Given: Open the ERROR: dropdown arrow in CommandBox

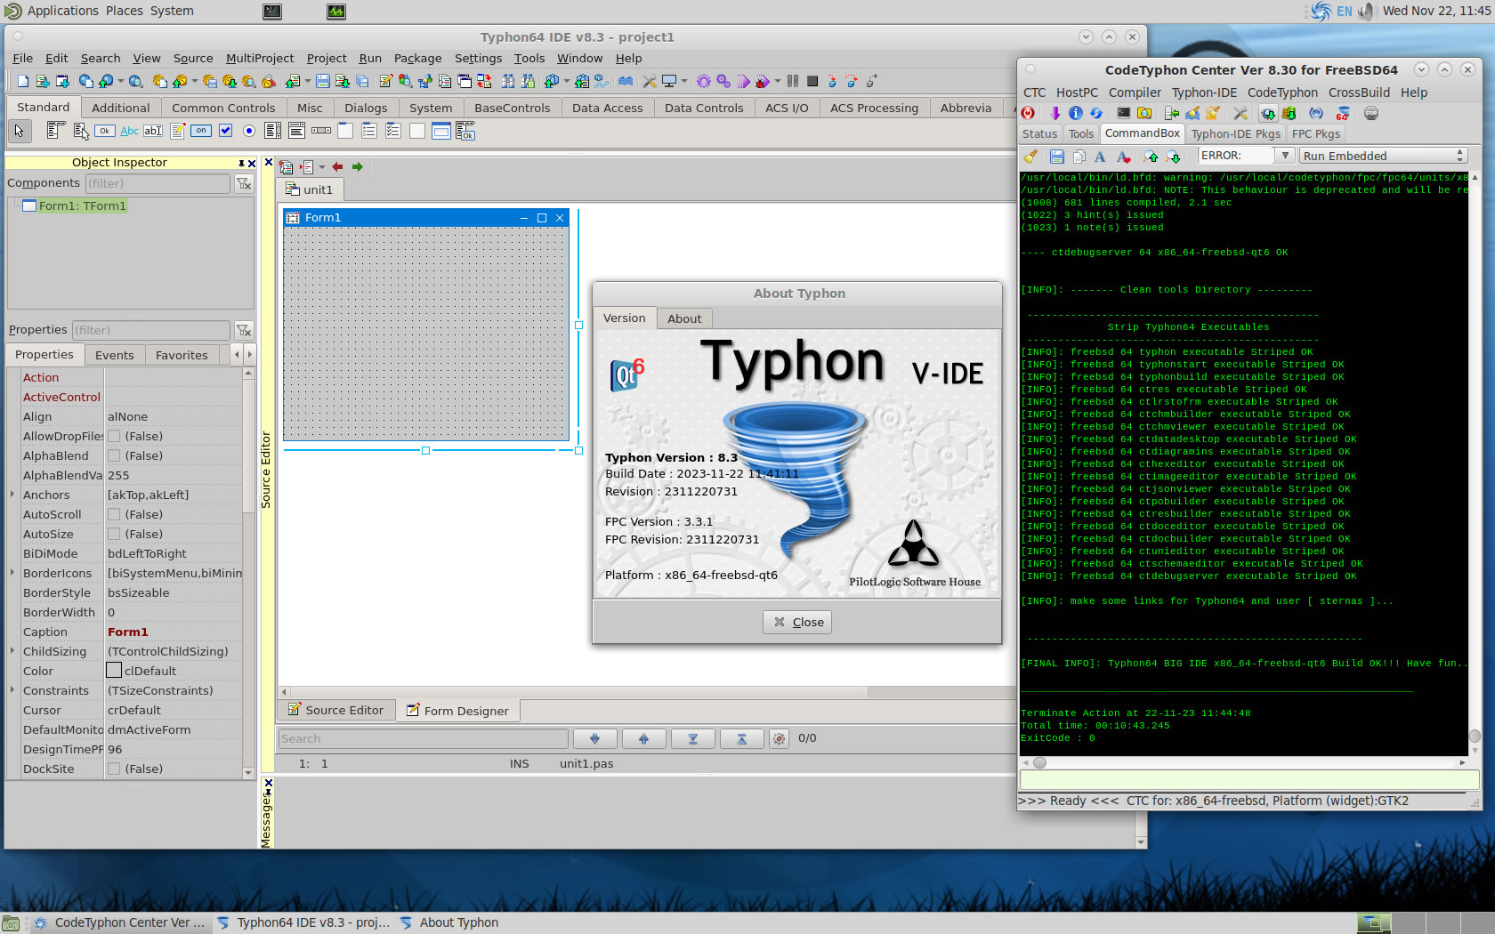Looking at the screenshot, I should (x=1284, y=156).
